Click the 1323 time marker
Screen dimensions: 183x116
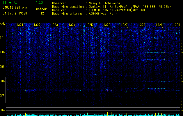point(54,25)
